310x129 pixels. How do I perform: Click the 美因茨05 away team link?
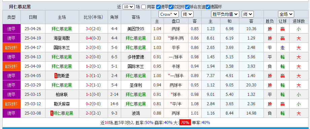click(136, 29)
